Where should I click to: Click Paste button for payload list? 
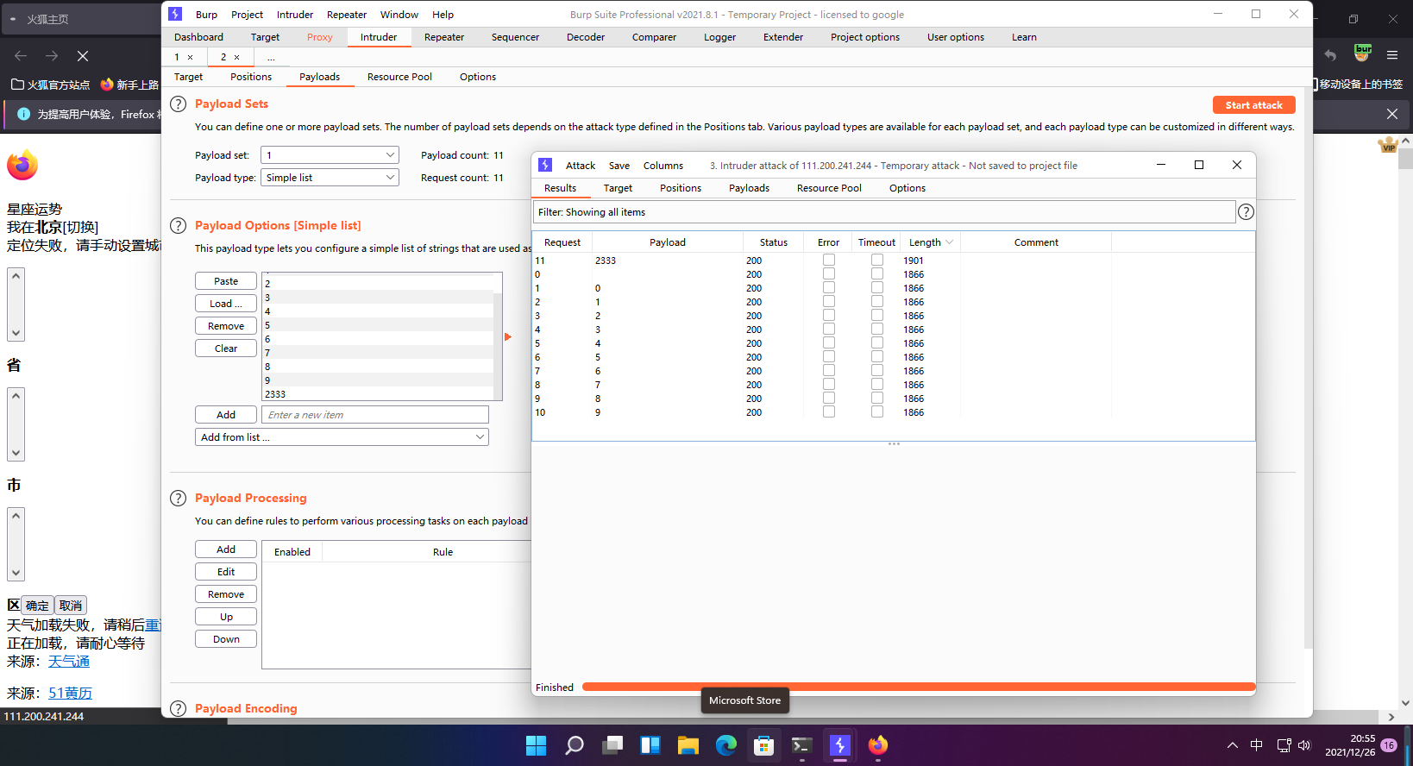coord(226,281)
